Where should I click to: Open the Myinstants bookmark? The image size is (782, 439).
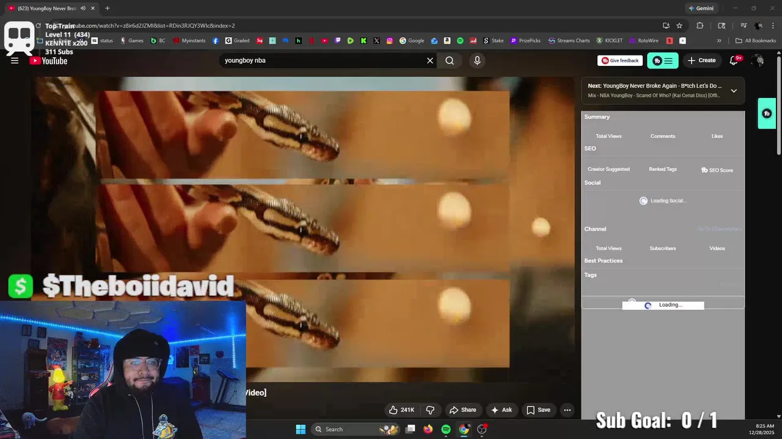189,41
